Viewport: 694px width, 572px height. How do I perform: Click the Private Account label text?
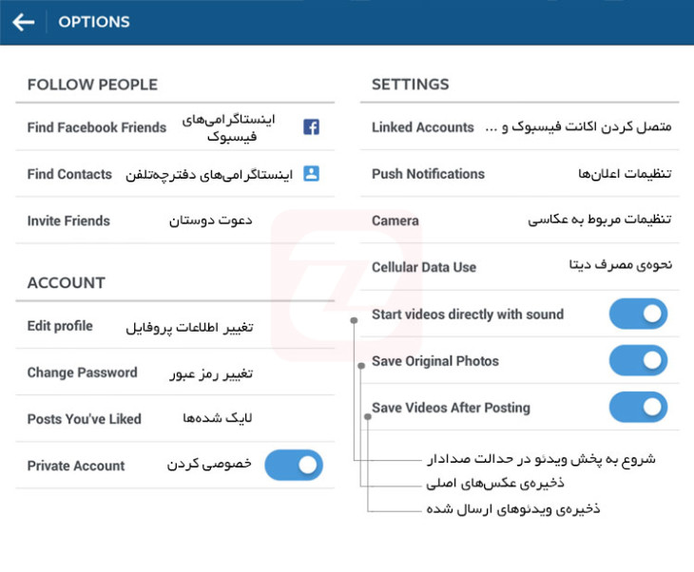pyautogui.click(x=76, y=466)
